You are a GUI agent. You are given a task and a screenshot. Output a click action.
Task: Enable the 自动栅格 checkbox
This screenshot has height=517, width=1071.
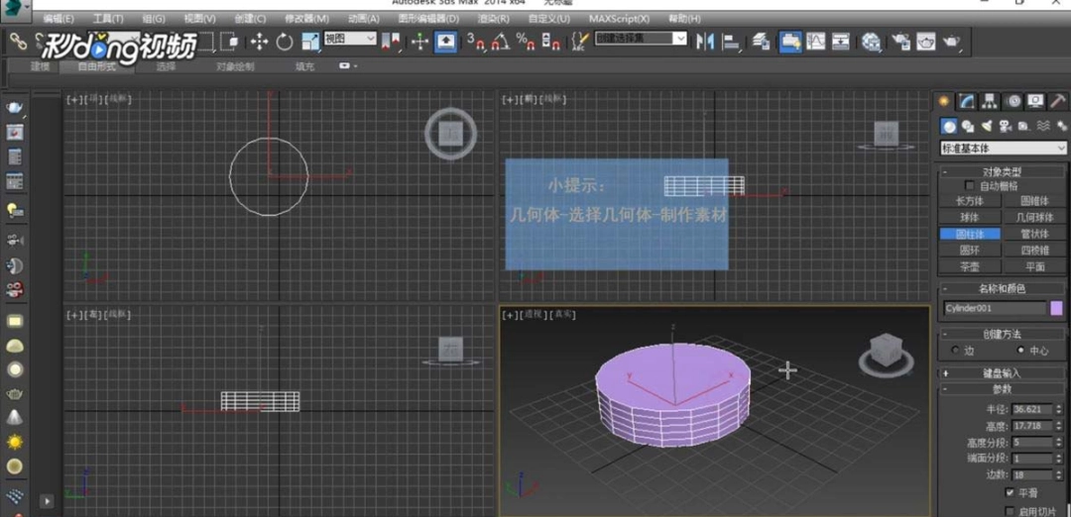pyautogui.click(x=969, y=185)
